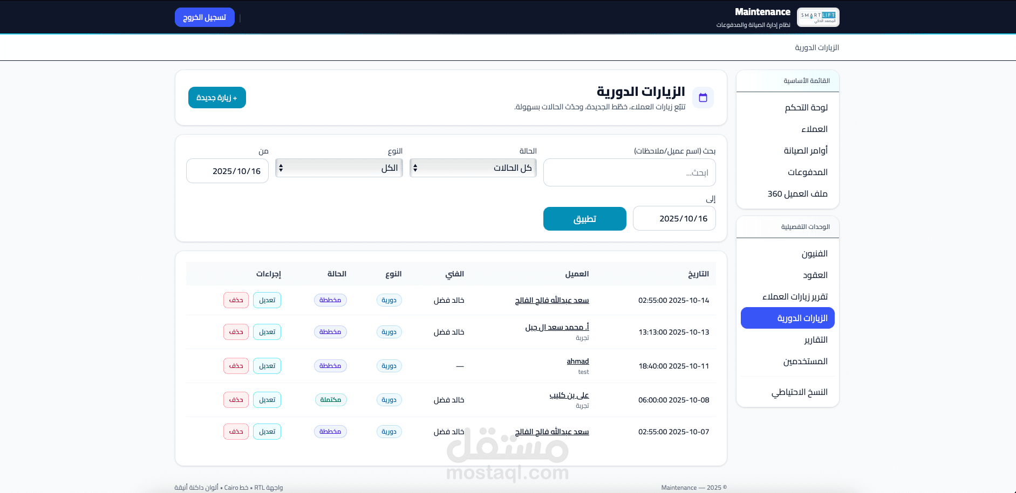1016x493 pixels.
Task: Open الفنيون in sidebar menu
Action: (788, 253)
